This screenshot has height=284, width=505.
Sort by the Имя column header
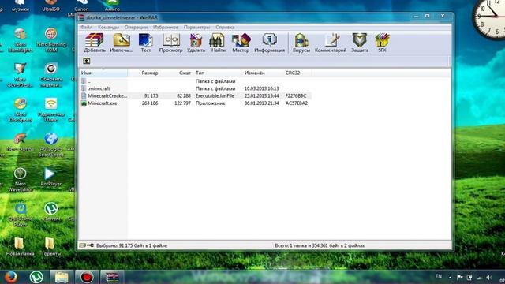coord(103,73)
